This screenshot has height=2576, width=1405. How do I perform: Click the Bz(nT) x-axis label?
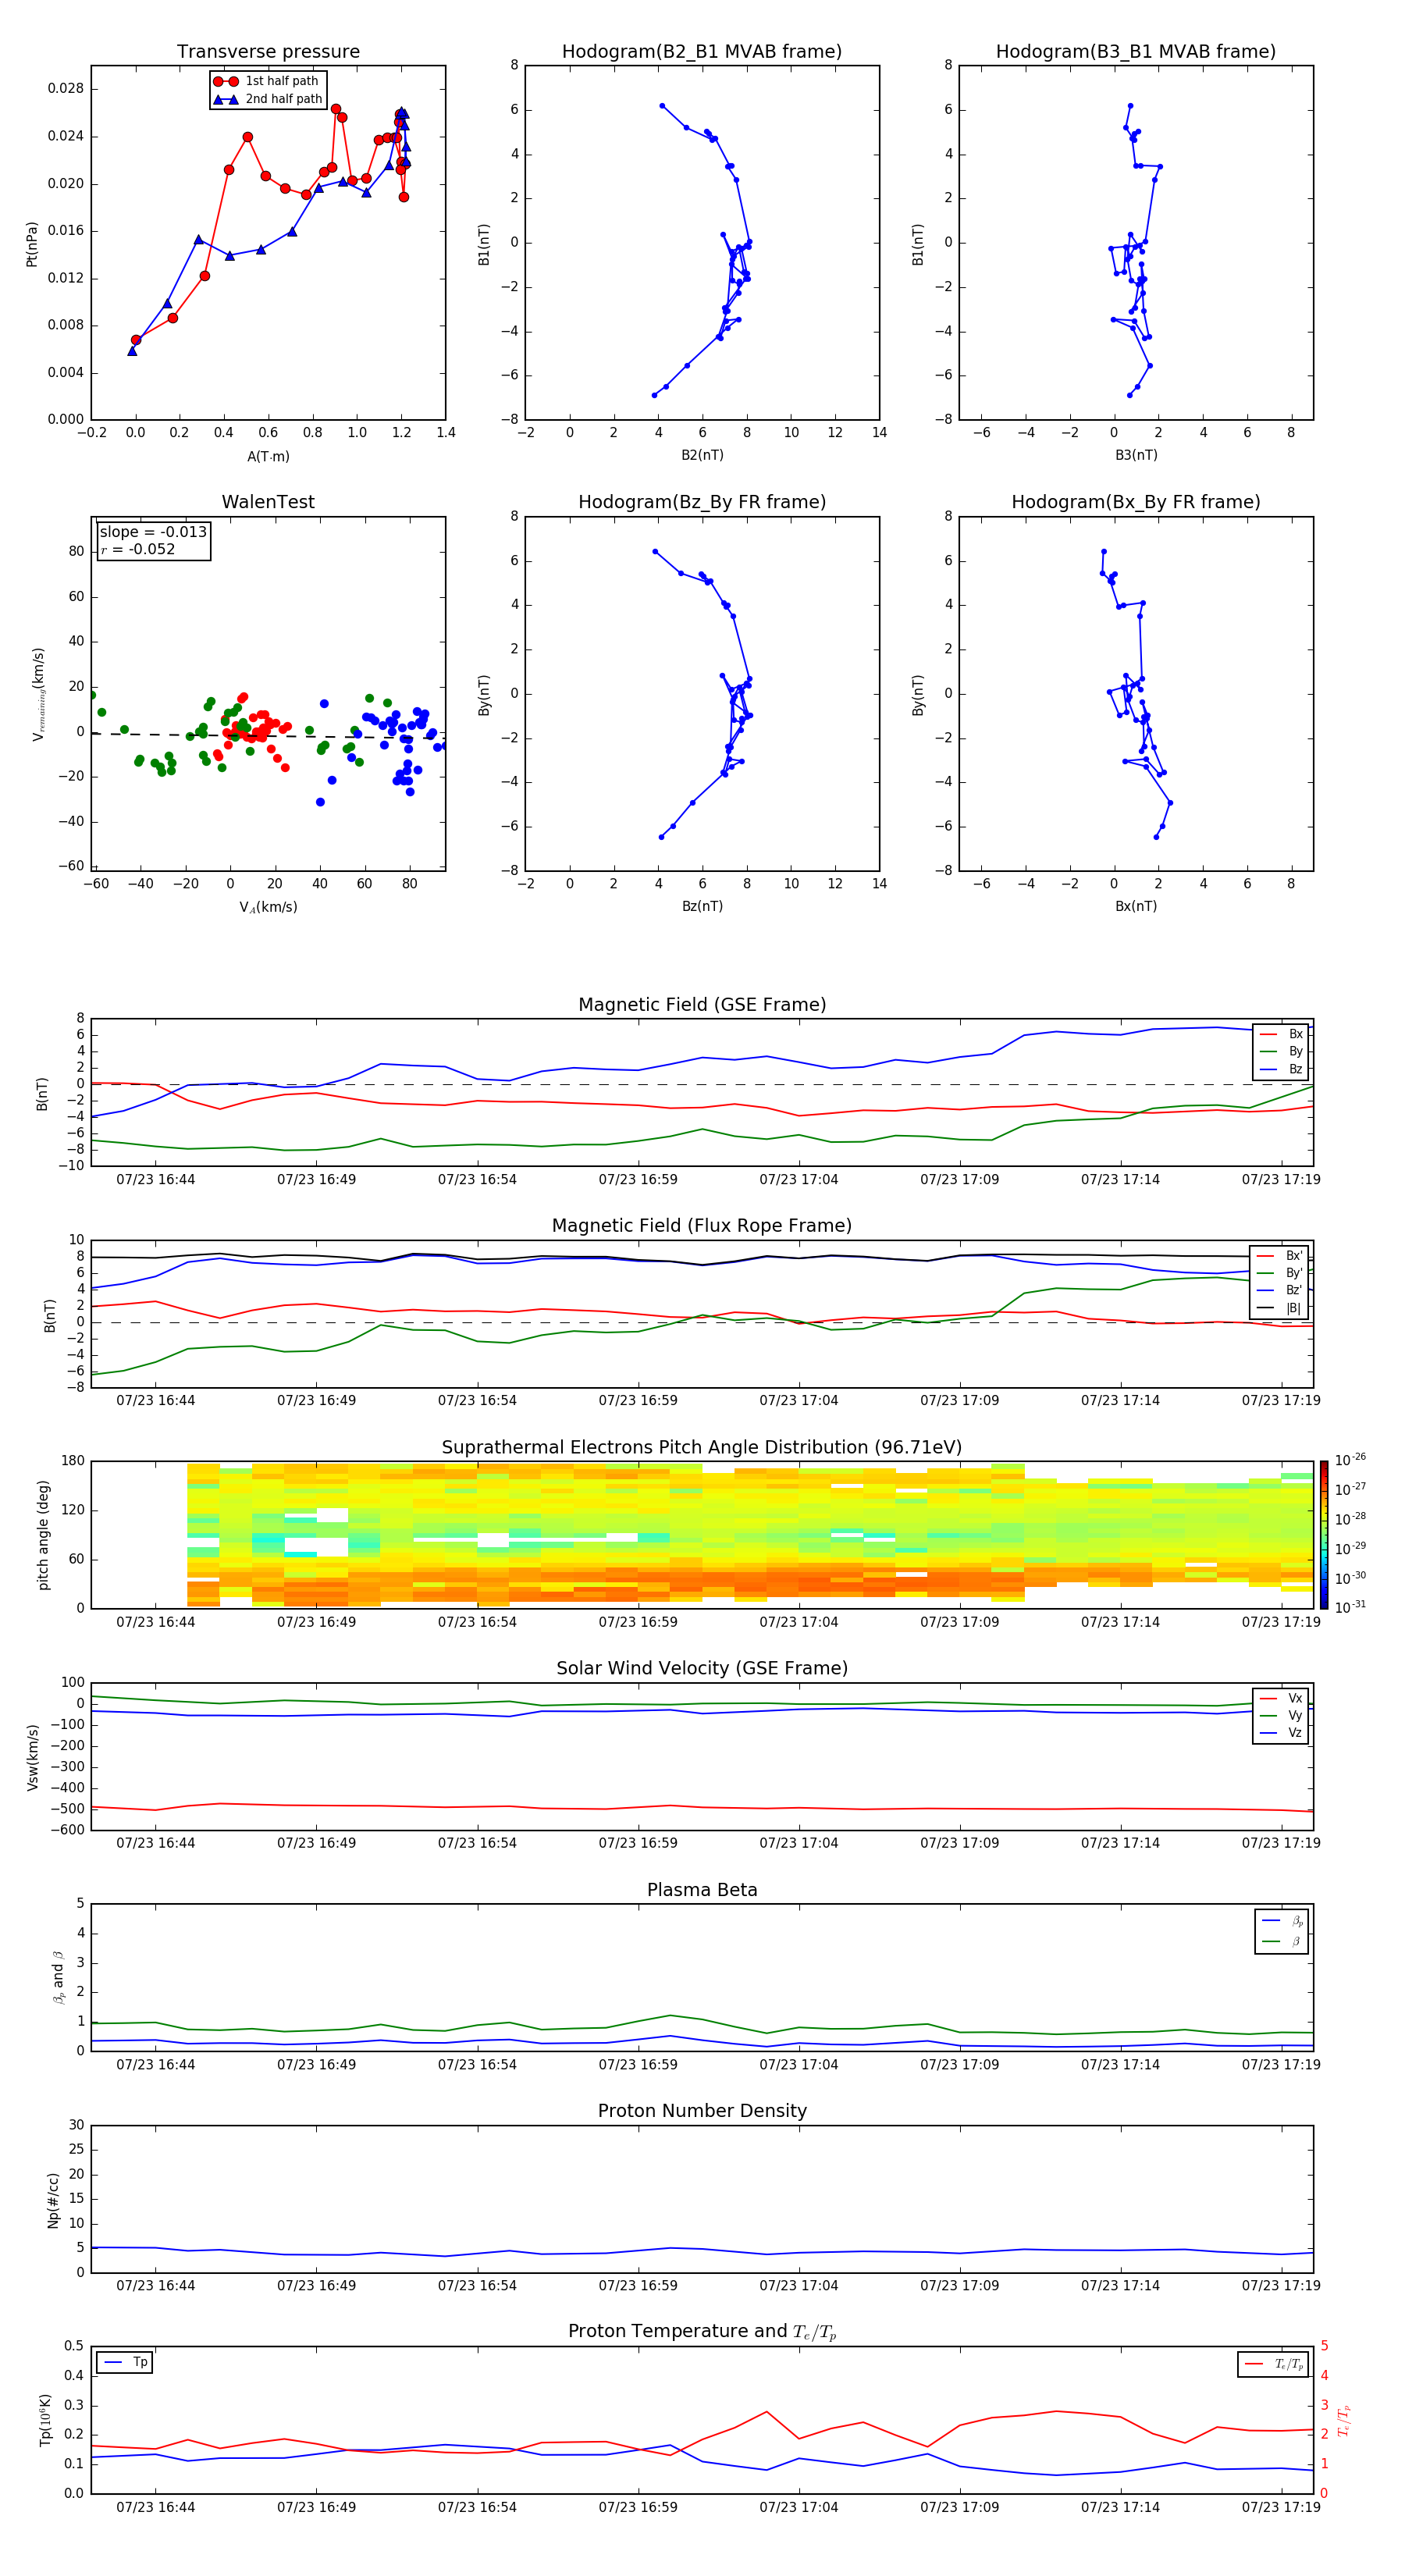click(x=702, y=906)
